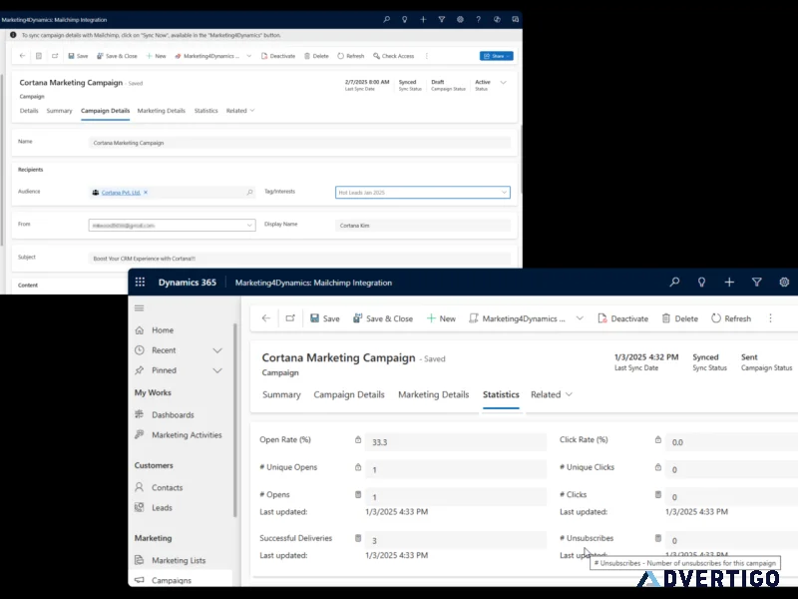Switch to Campaign Details tab in front window
This screenshot has height=599, width=798.
coord(348,394)
